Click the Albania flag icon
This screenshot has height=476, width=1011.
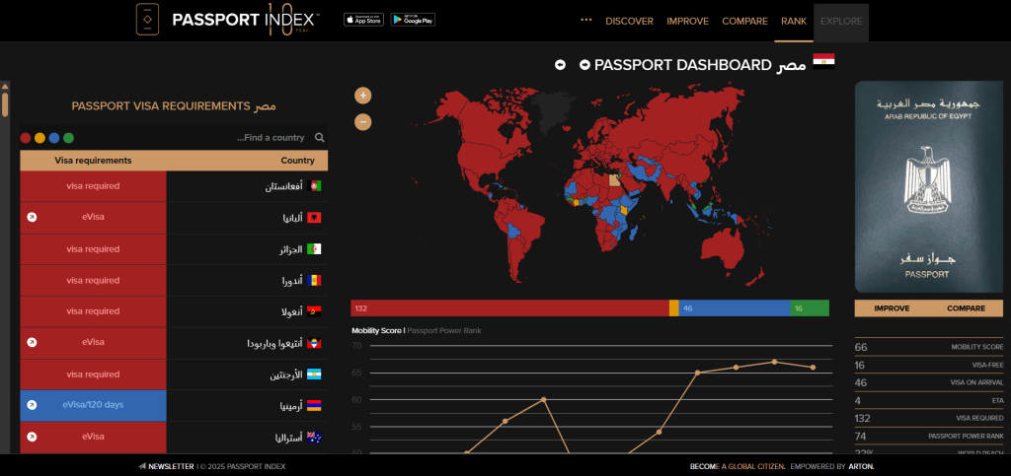(x=315, y=218)
